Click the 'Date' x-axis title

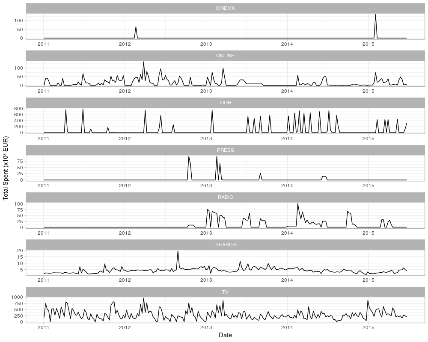point(225,335)
